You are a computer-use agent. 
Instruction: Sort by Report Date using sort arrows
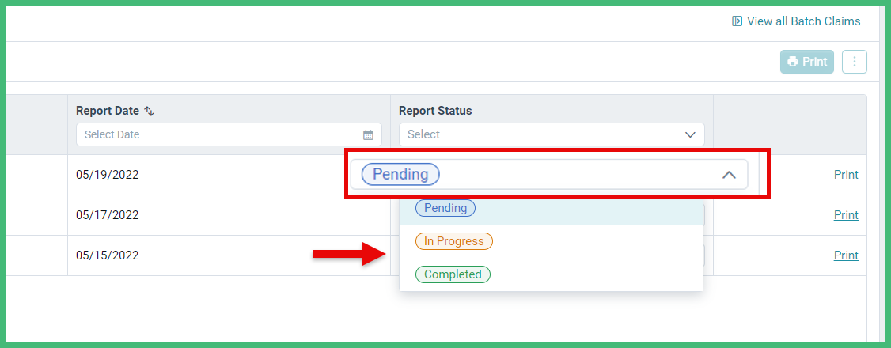pyautogui.click(x=149, y=112)
